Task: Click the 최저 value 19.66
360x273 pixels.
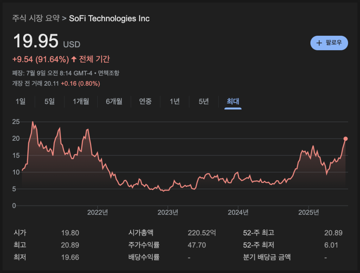Action: pyautogui.click(x=70, y=257)
